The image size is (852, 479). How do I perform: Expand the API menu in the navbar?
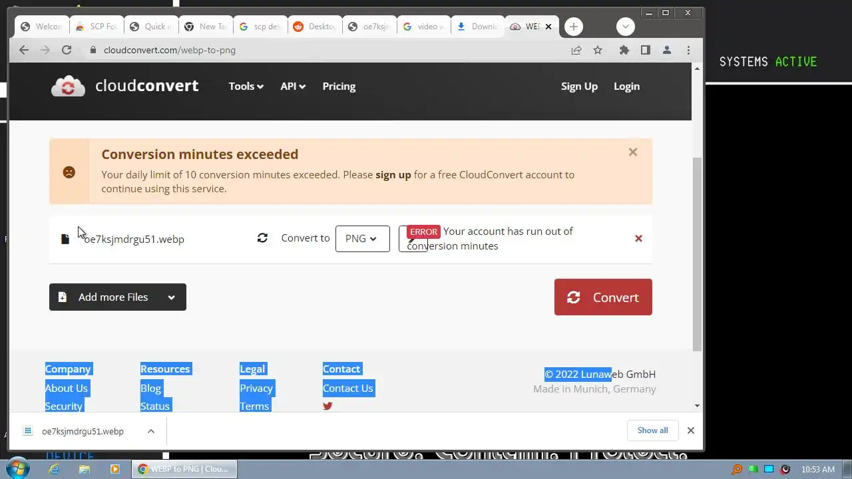[x=293, y=86]
